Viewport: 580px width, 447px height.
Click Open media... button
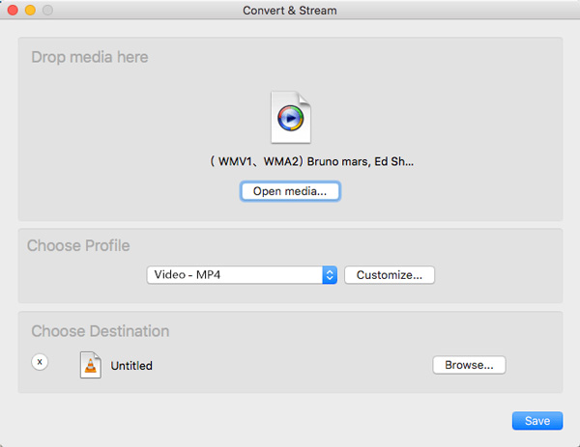click(x=290, y=191)
